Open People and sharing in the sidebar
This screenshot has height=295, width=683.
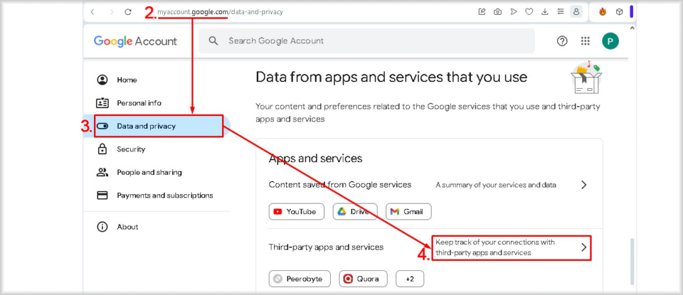[157, 173]
